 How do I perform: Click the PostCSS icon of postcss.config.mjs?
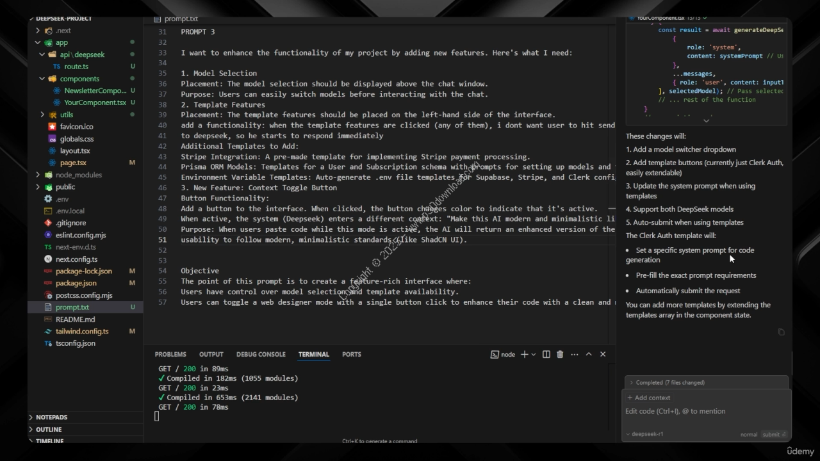tap(48, 295)
